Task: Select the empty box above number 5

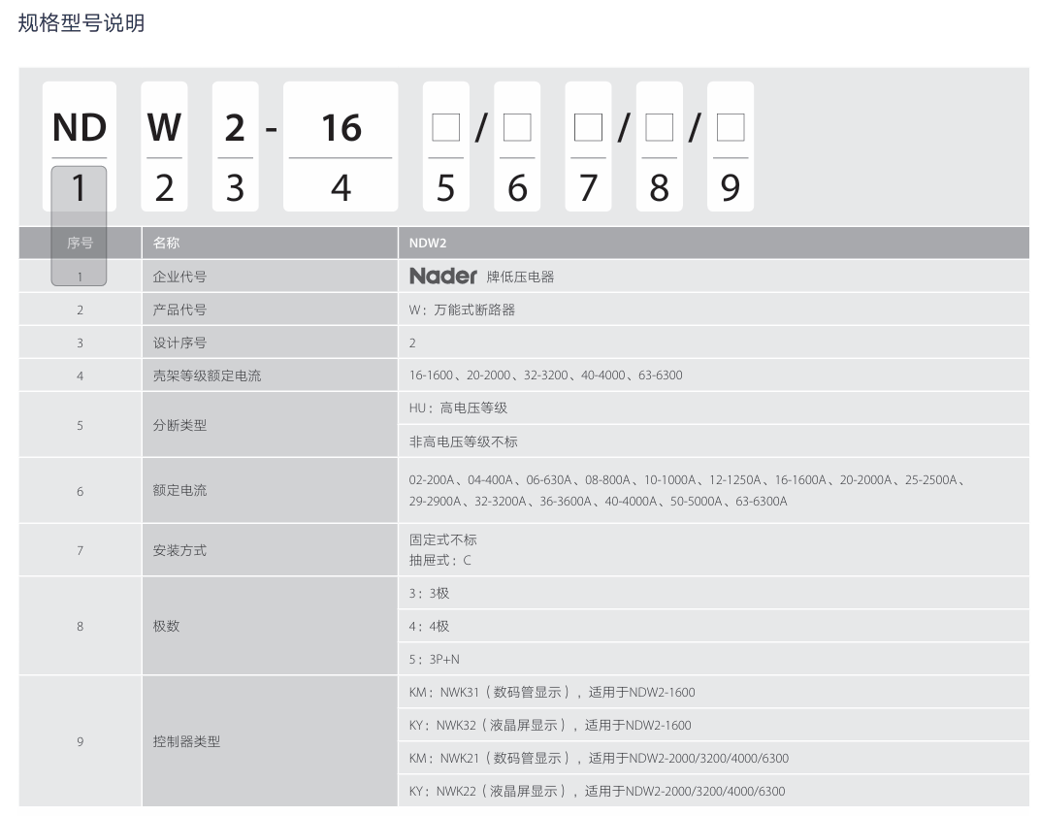Action: tap(445, 127)
